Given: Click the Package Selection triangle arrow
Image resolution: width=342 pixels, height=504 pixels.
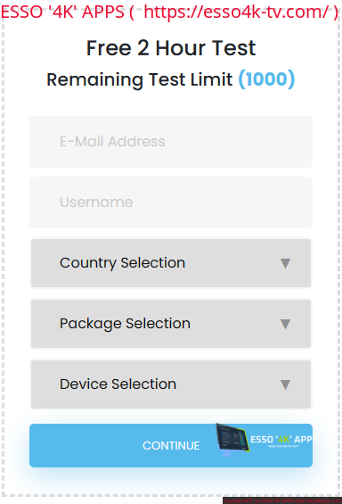Looking at the screenshot, I should [285, 324].
